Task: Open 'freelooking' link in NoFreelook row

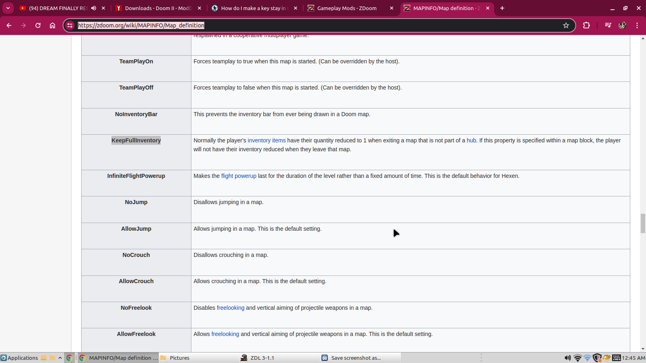Action: coord(231,308)
